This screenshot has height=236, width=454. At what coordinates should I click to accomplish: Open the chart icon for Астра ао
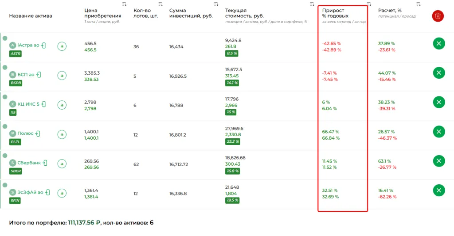pos(62,46)
